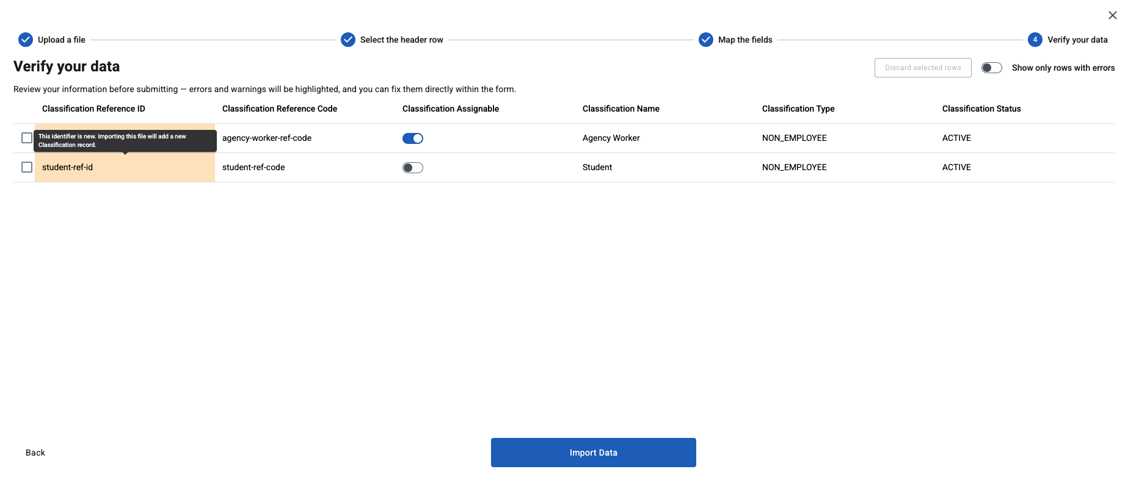Click the Agency Worker name cell
The height and width of the screenshot is (480, 1128).
point(665,138)
